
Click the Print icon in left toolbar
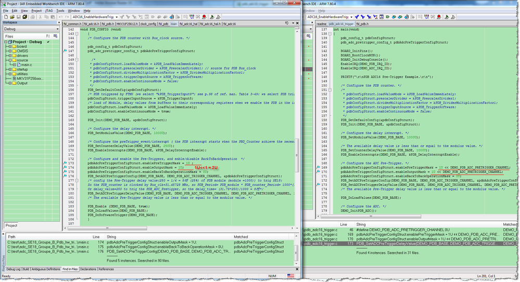[32, 17]
